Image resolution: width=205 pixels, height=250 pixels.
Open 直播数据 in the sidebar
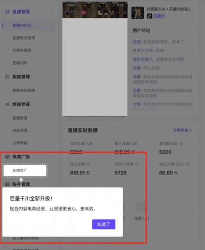tap(20, 118)
